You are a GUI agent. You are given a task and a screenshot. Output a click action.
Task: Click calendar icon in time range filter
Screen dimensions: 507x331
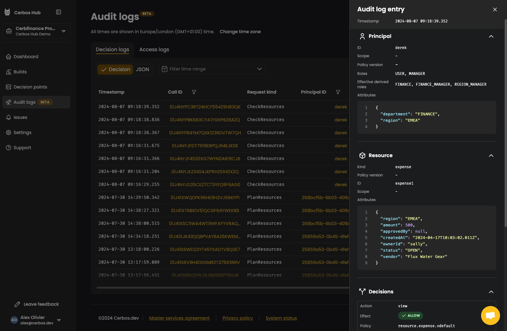point(165,69)
